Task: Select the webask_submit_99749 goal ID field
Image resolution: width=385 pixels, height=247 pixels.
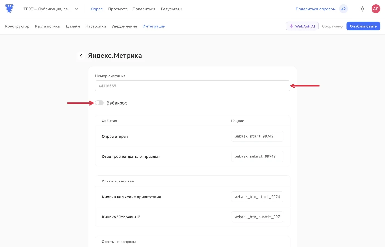Action: [x=257, y=156]
